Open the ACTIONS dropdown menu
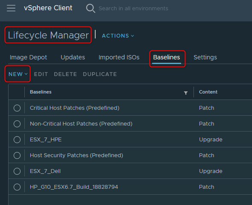Screen dimensions: 252x205 pyautogui.click(x=118, y=36)
